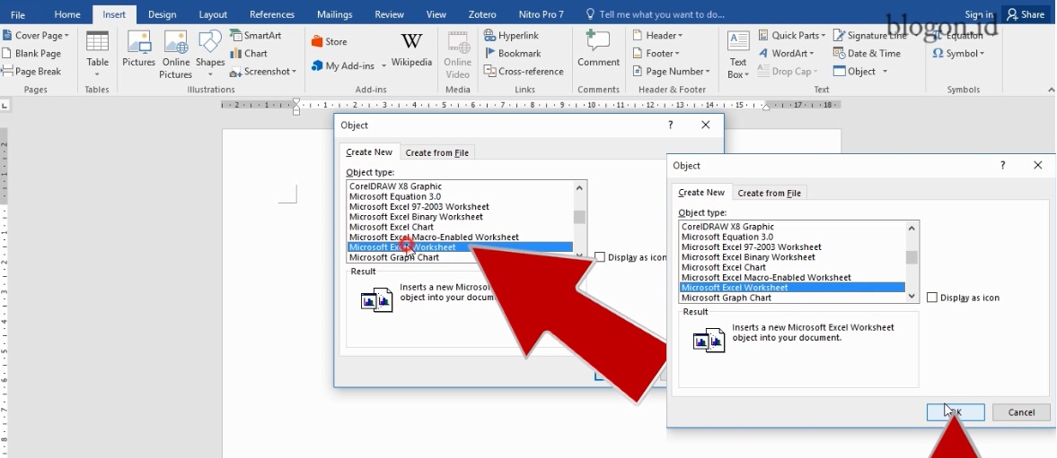Screen dimensions: 1057x458
Task: Add a new Comment
Action: (x=598, y=50)
